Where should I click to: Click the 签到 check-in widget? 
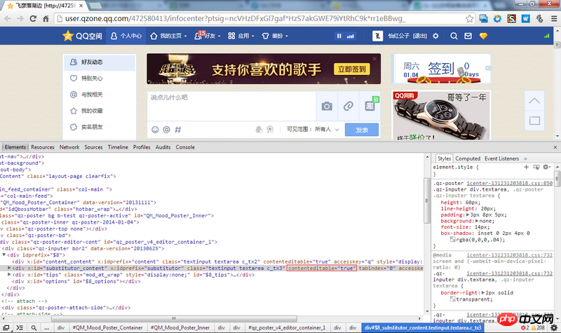(x=441, y=69)
